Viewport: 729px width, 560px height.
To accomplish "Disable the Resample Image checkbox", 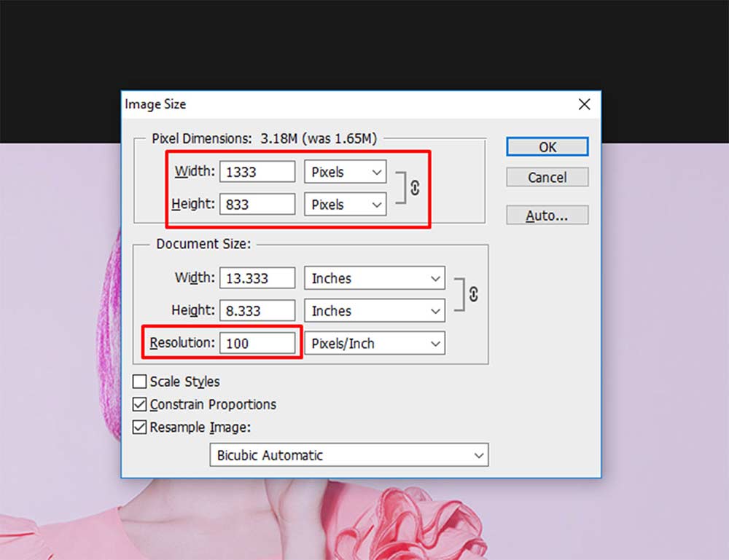I will click(139, 427).
